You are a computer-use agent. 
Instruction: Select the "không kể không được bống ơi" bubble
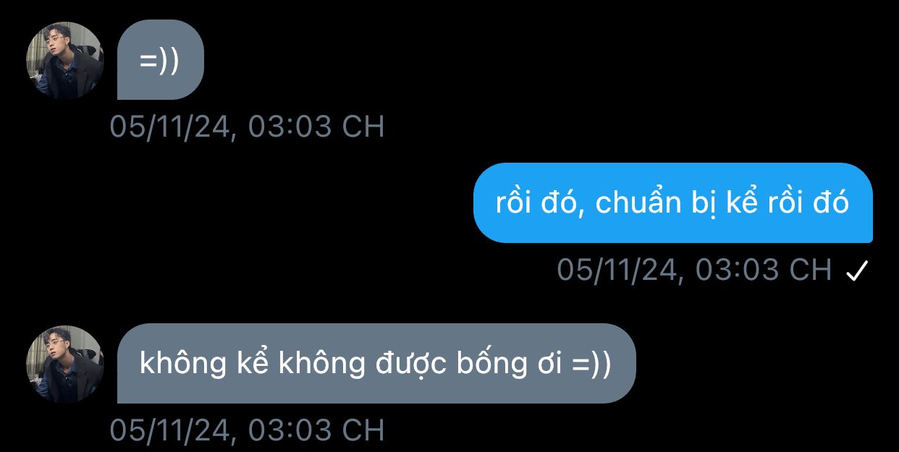coord(376,364)
